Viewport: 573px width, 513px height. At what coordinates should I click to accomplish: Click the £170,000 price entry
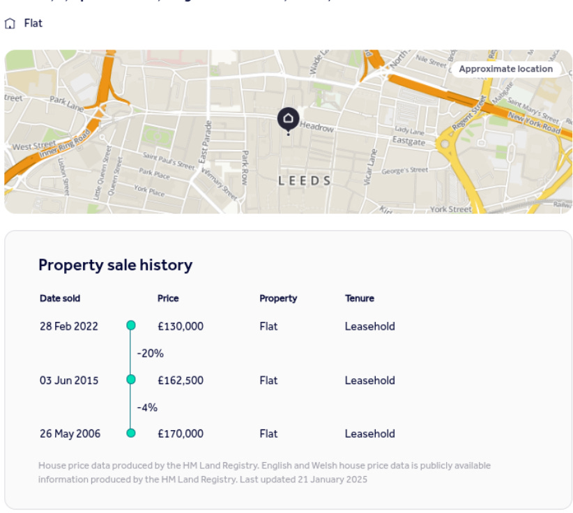pos(181,434)
